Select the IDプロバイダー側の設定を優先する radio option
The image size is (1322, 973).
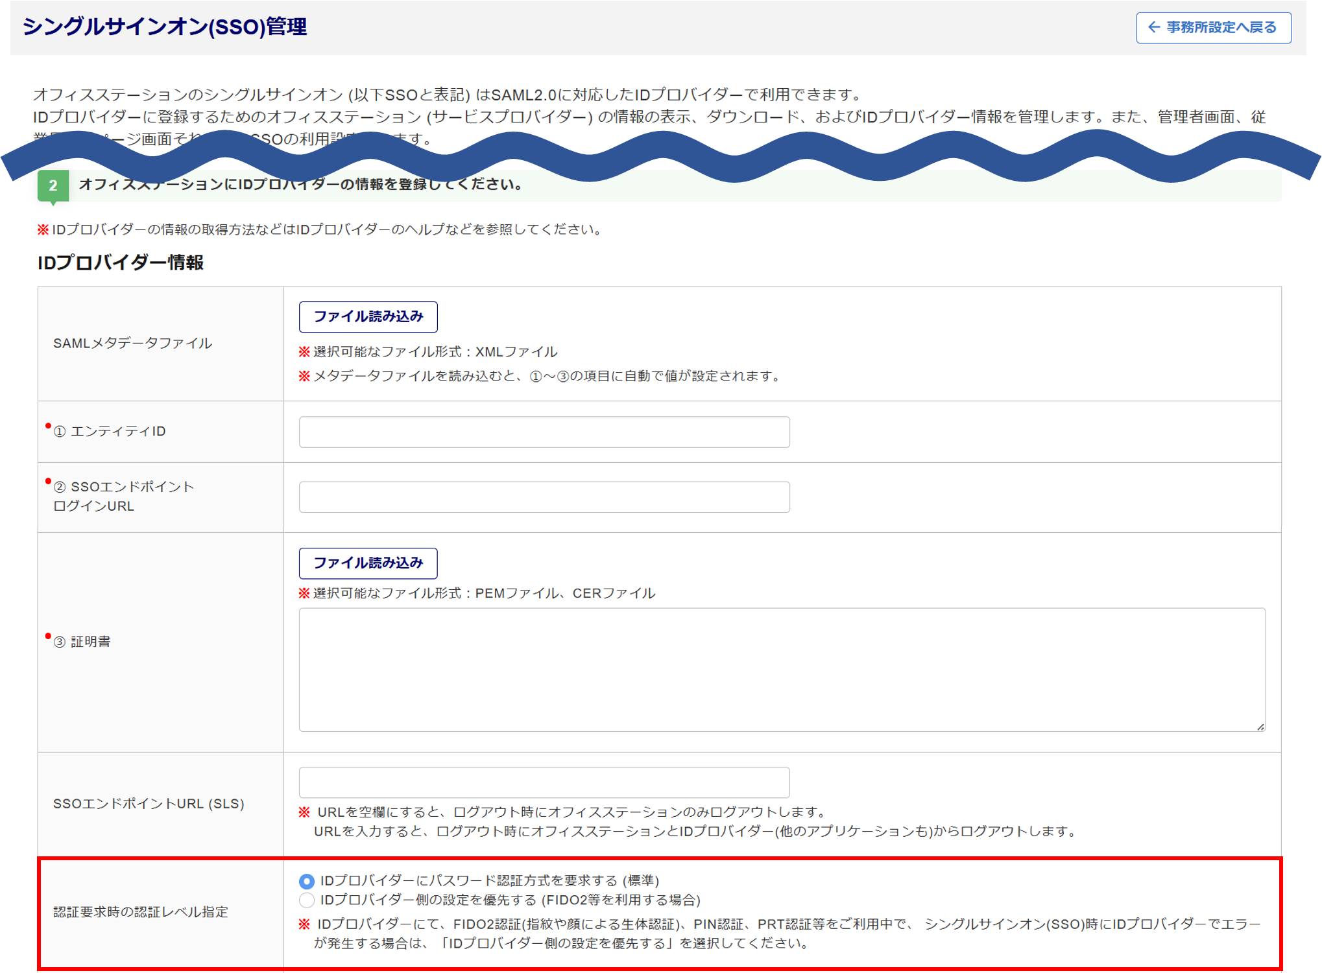[x=307, y=900]
